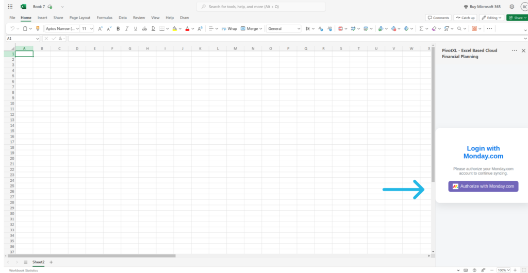
Task: Click the clear eraser icon
Action: coord(434,29)
